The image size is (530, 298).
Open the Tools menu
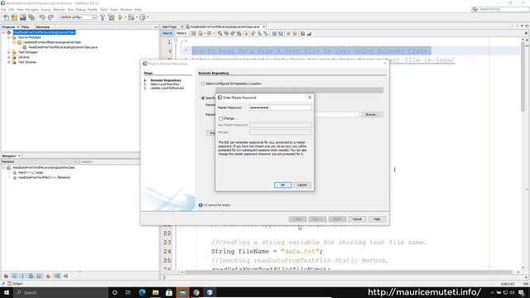114,9
